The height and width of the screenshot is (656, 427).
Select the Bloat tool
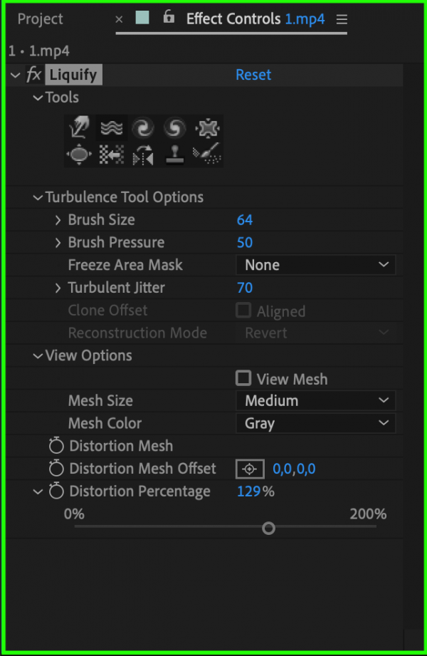coord(80,155)
